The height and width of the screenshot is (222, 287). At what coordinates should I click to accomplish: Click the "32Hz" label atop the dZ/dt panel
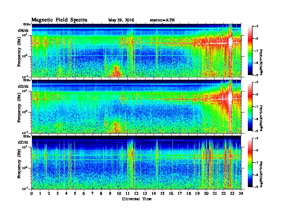coord(27,136)
